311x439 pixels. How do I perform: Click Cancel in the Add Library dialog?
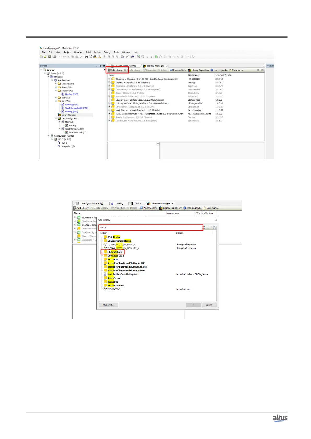[x=209, y=305]
